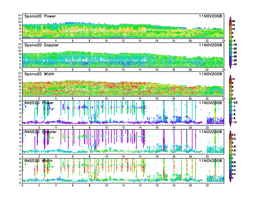Viewport: 257px width, 199px height.
Task: Click the "1.4" label on the third colorbar
Action: [x=234, y=154]
